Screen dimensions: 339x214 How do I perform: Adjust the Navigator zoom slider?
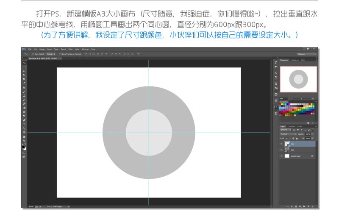click(x=301, y=99)
